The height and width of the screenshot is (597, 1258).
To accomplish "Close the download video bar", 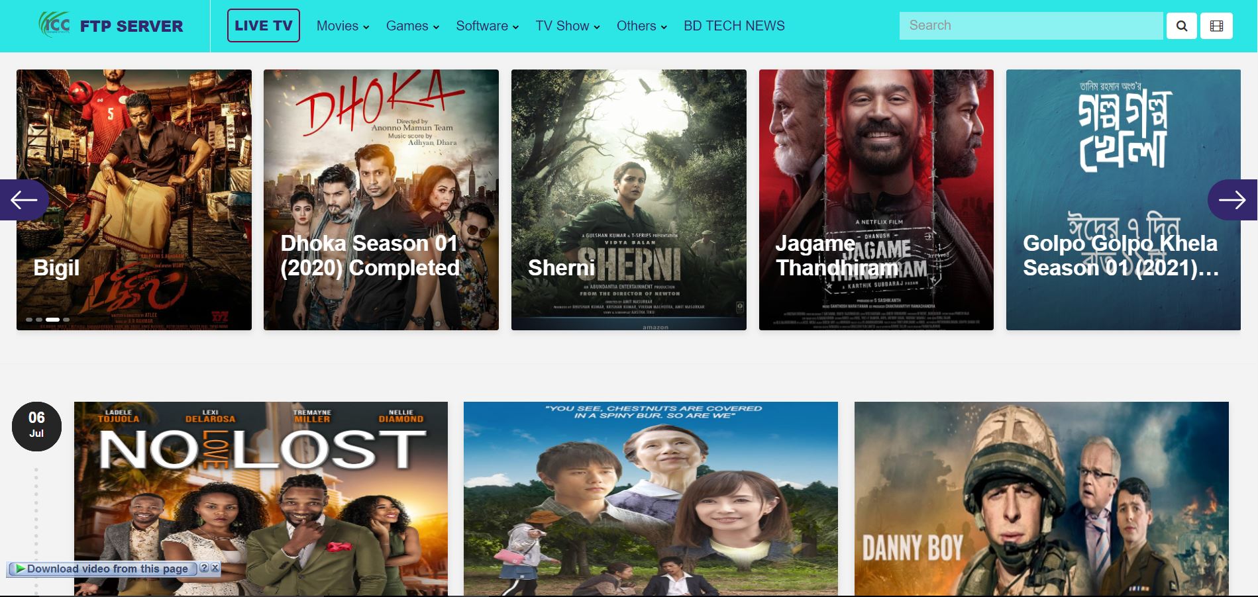I will (215, 568).
